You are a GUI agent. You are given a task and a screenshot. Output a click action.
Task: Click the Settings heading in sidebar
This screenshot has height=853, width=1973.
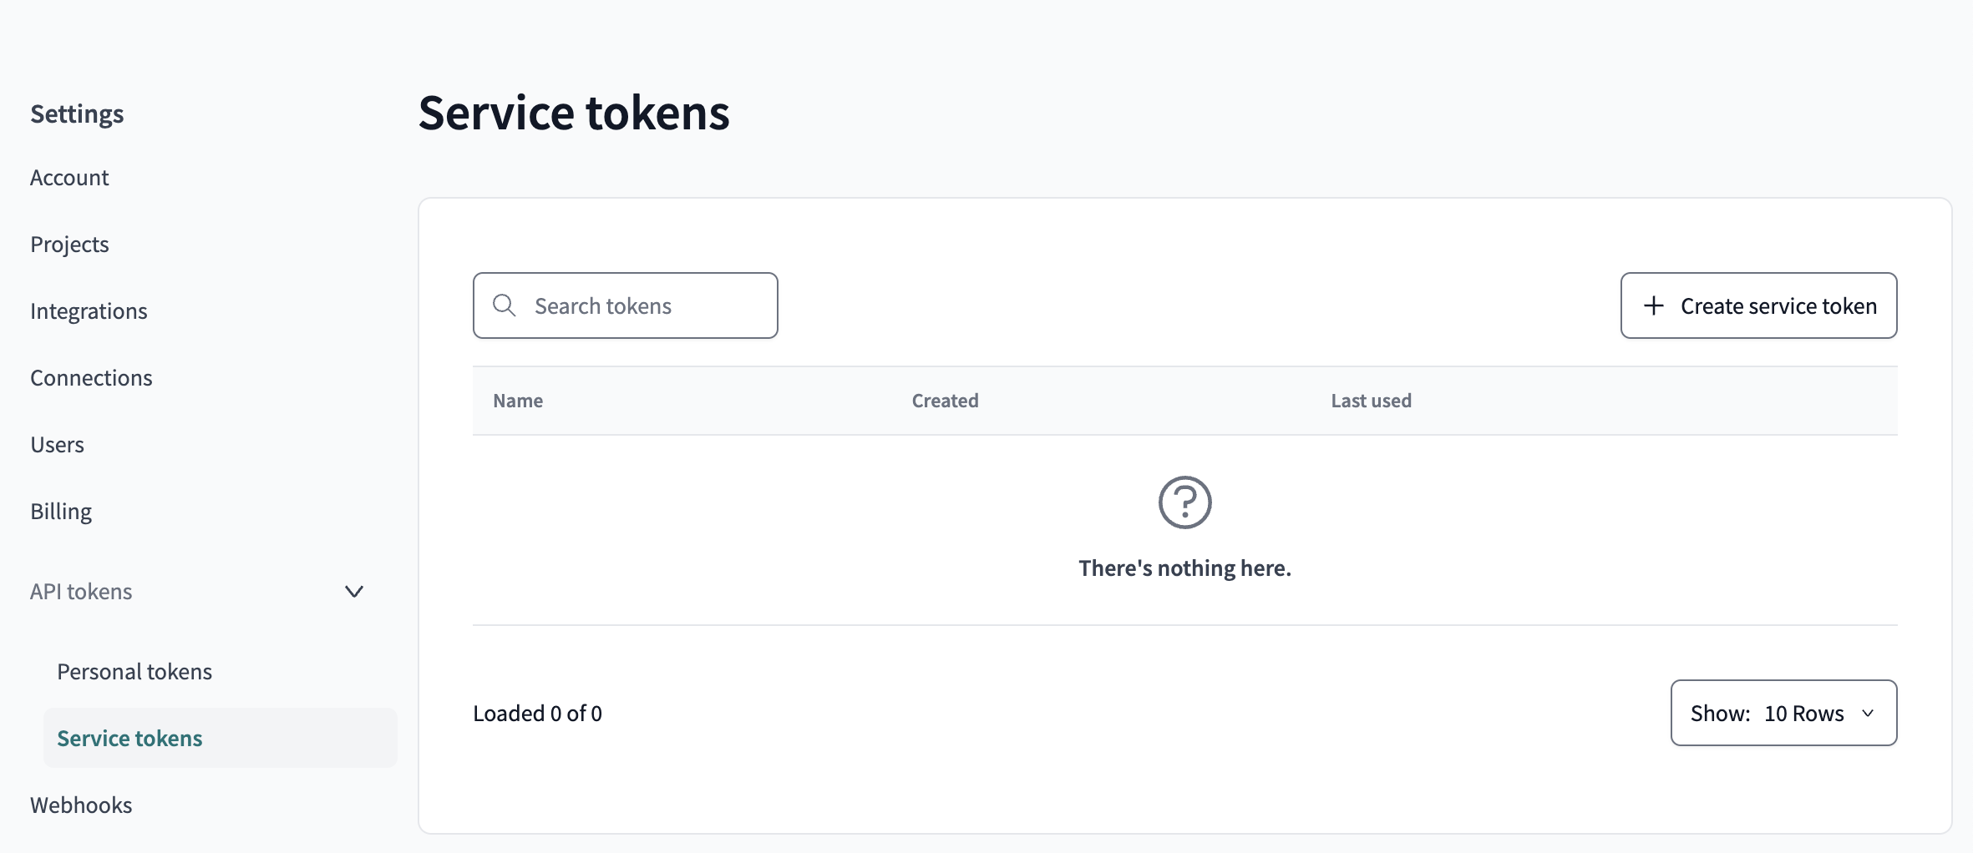point(76,114)
